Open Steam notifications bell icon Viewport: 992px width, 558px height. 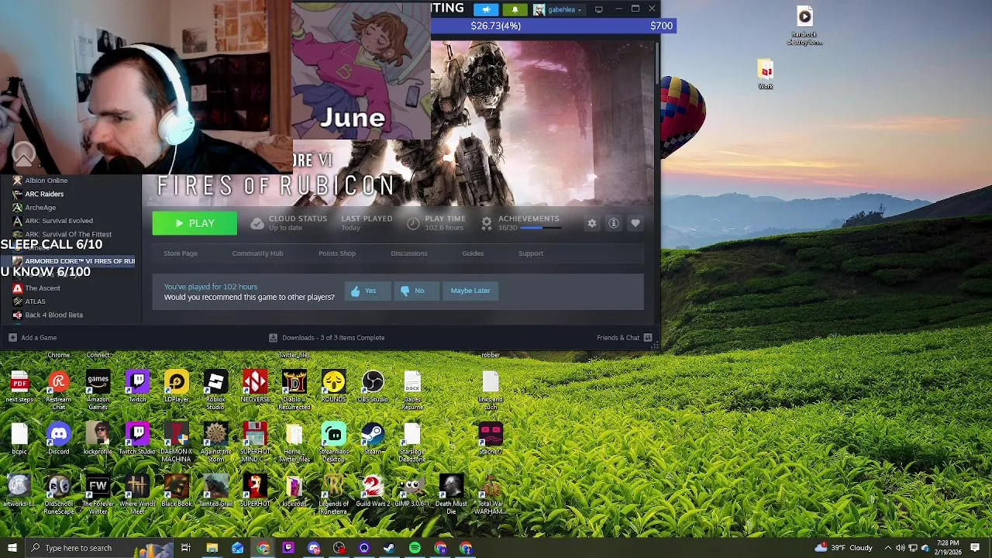(515, 9)
